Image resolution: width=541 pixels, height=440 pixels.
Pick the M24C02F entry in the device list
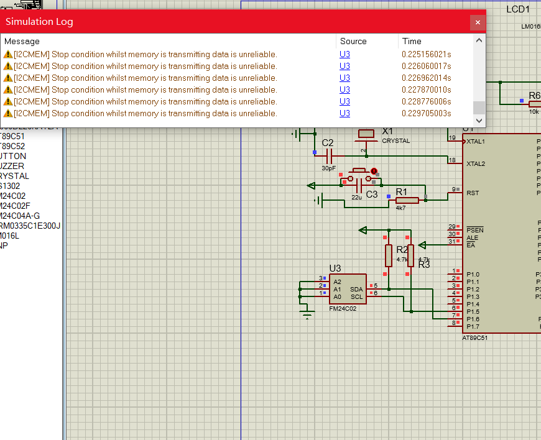tap(15, 206)
